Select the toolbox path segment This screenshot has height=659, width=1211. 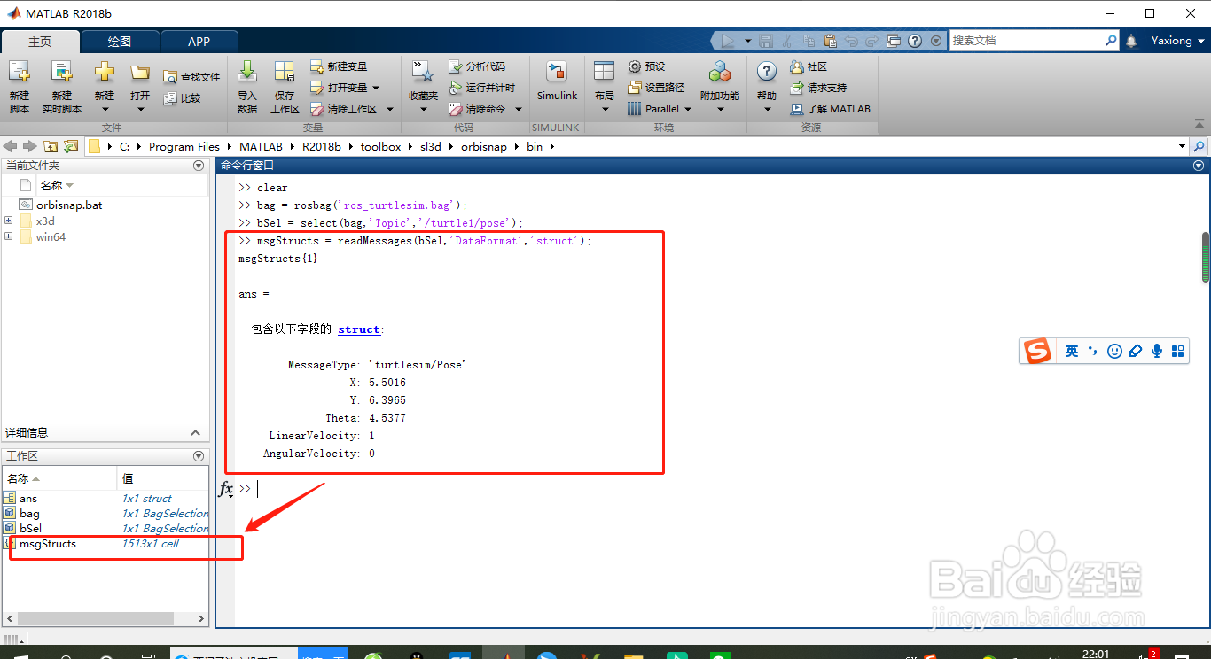[x=380, y=146]
